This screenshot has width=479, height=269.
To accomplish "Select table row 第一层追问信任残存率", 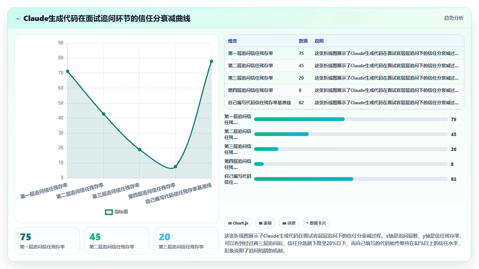I will tap(344, 53).
